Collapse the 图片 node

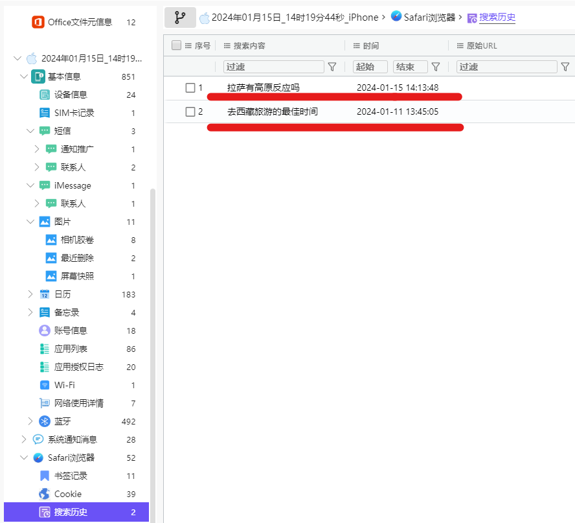click(30, 222)
